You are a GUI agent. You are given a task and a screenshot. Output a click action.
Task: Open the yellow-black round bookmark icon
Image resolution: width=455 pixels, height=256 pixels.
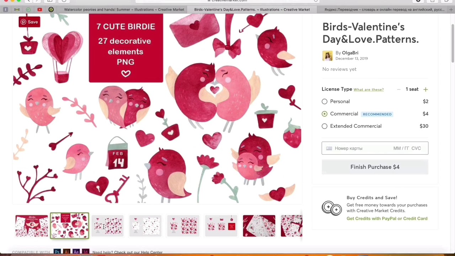tap(51, 10)
